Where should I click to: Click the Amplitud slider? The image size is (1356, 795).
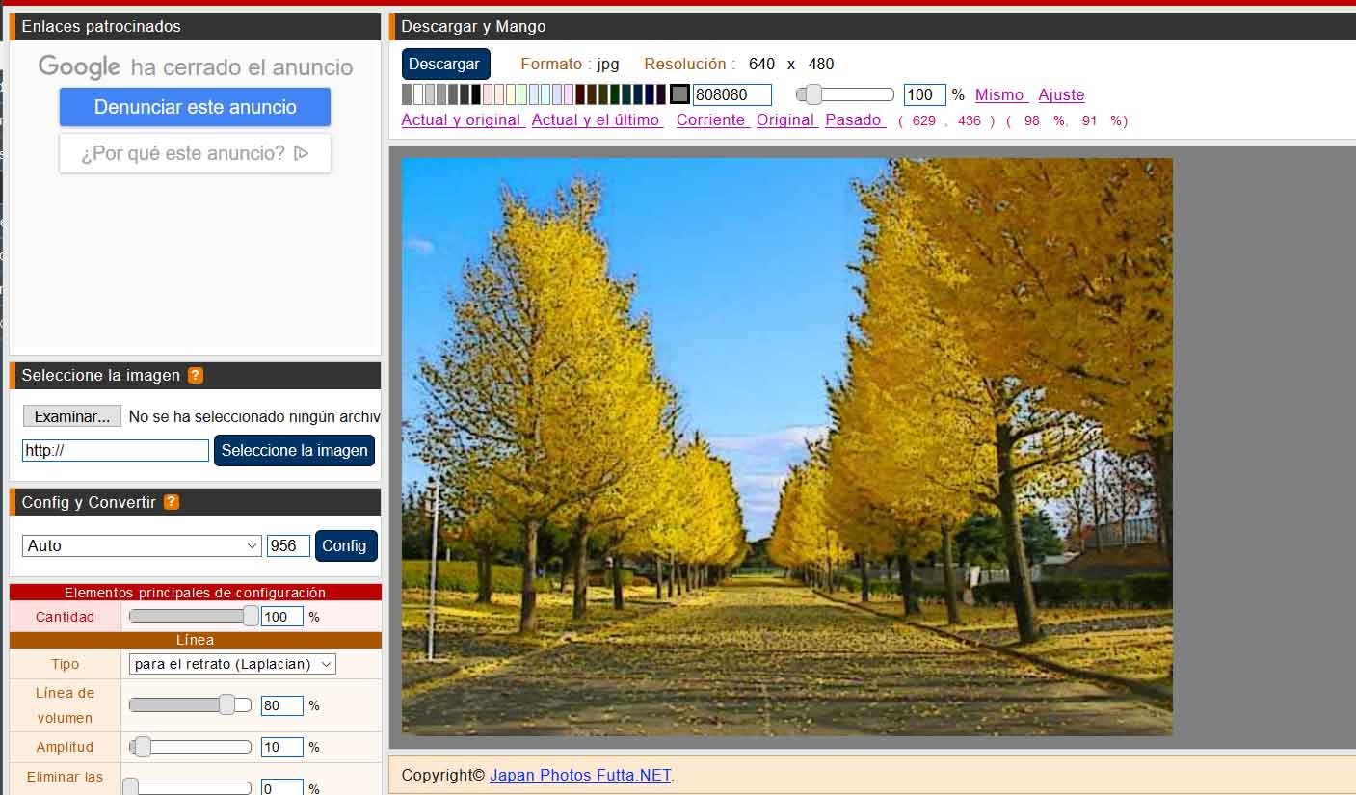pos(190,747)
